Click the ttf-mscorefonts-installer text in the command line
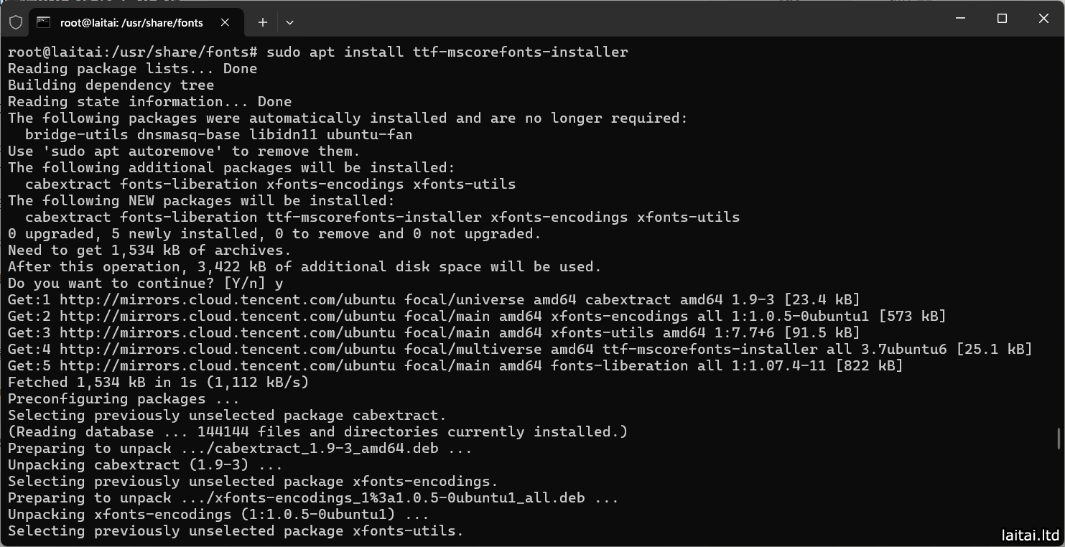1065x547 pixels. coord(520,52)
